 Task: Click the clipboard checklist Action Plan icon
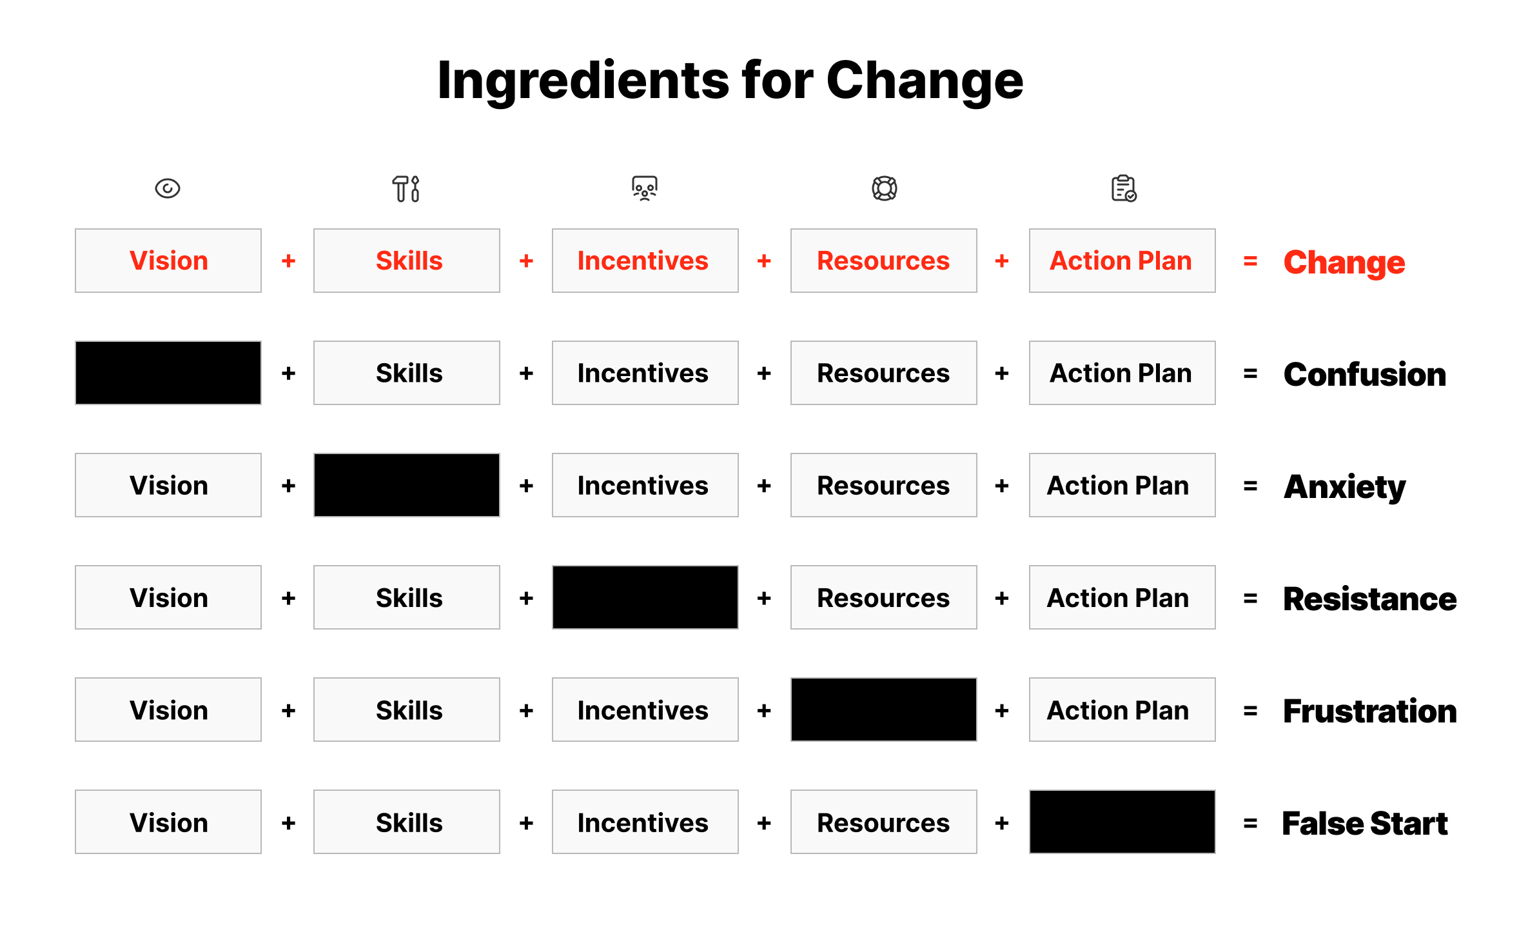click(x=1123, y=188)
